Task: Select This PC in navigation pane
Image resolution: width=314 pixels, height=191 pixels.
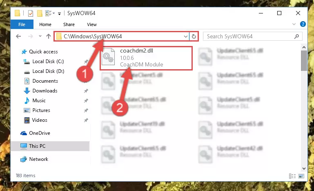Action: tap(50, 146)
